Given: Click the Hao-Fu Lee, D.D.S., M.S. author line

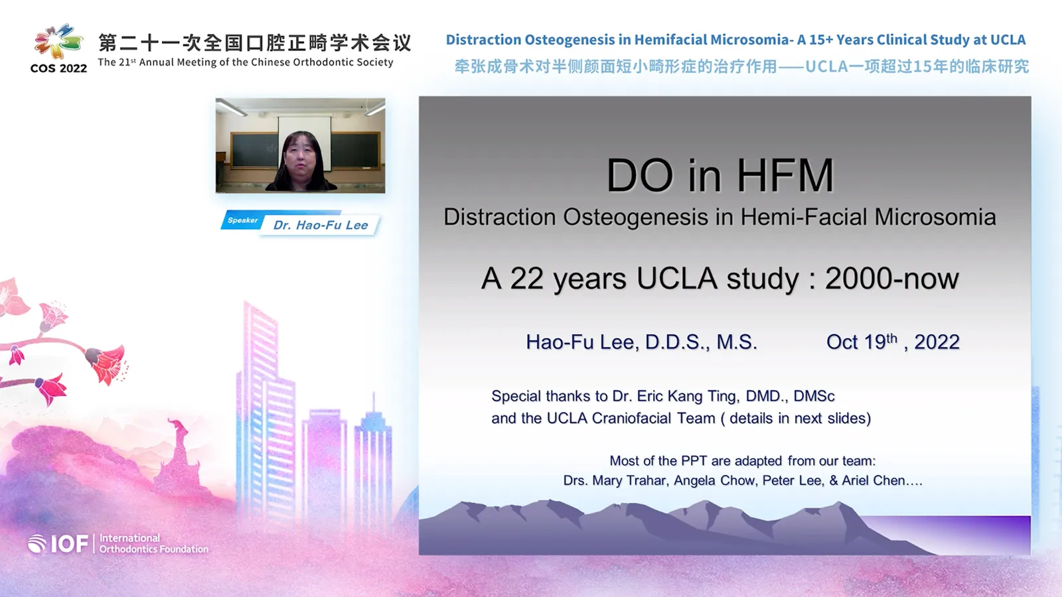Looking at the screenshot, I should pyautogui.click(x=641, y=342).
